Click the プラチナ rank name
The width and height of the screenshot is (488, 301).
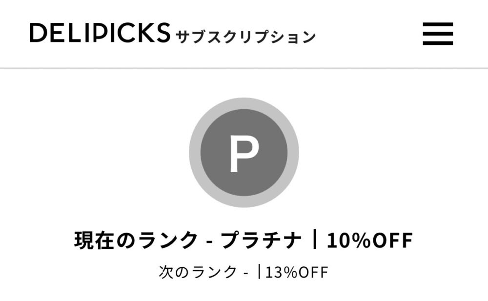[x=261, y=241]
